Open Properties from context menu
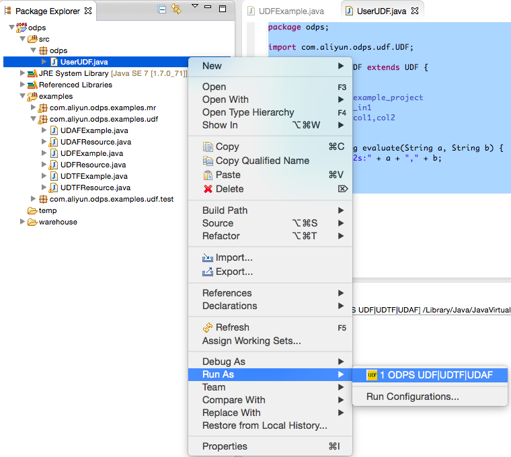Viewport: 511px width, 457px height. point(270,446)
